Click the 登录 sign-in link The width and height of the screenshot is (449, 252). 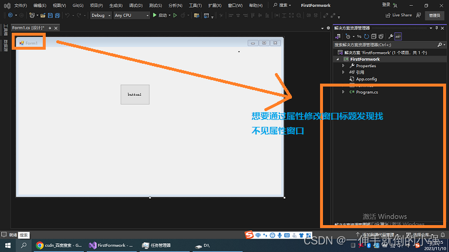[386, 5]
